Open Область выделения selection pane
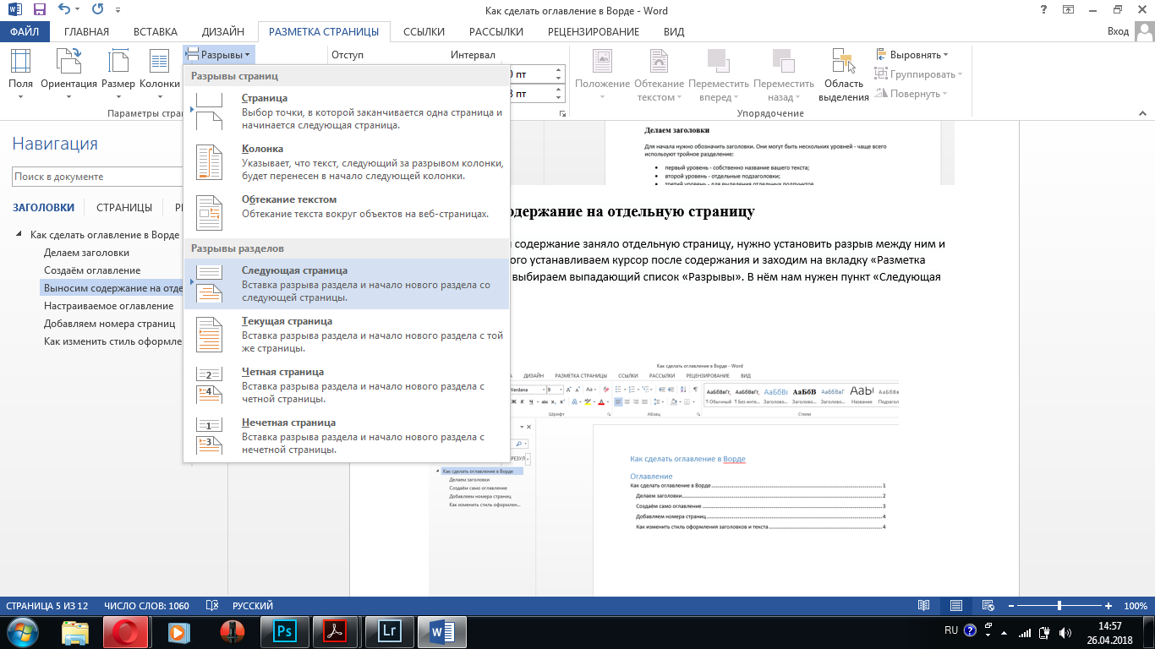 click(x=843, y=74)
